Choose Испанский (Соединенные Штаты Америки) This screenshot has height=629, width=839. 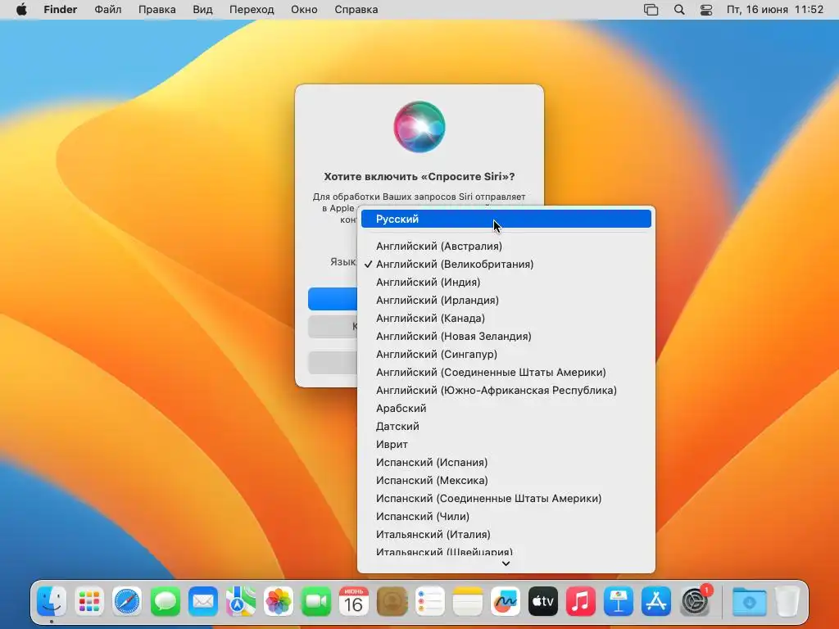point(506,499)
